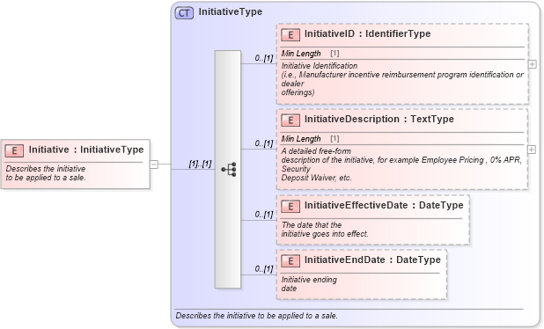Select the InitiativeType complex type title
This screenshot has width=544, height=329.
pyautogui.click(x=231, y=11)
